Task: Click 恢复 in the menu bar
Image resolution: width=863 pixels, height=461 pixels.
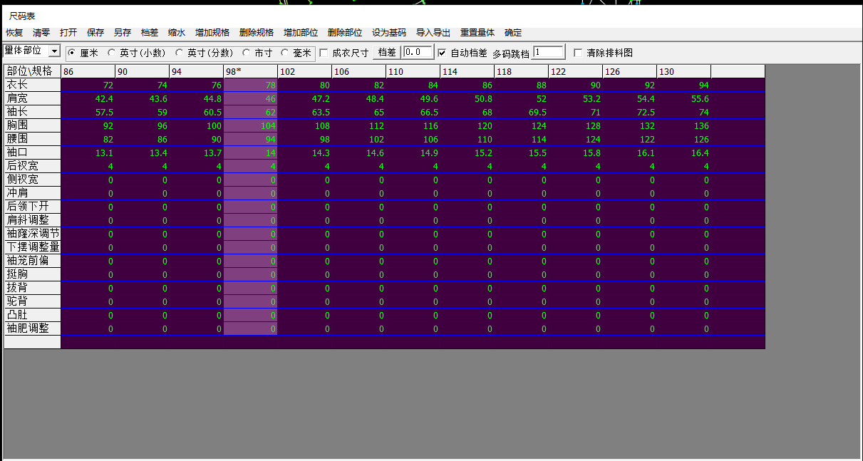Action: pos(14,33)
